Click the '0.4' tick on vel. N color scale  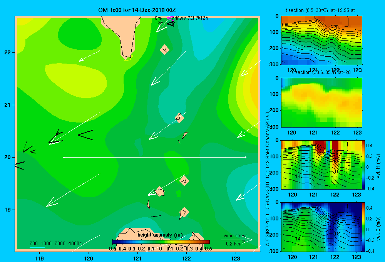[369, 146]
